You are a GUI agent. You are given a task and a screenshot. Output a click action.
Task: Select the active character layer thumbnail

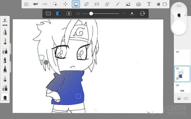pyautogui.click(x=182, y=74)
